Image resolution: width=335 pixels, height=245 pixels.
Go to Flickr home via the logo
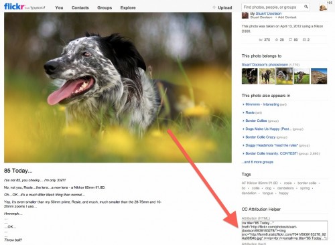pos(14,7)
